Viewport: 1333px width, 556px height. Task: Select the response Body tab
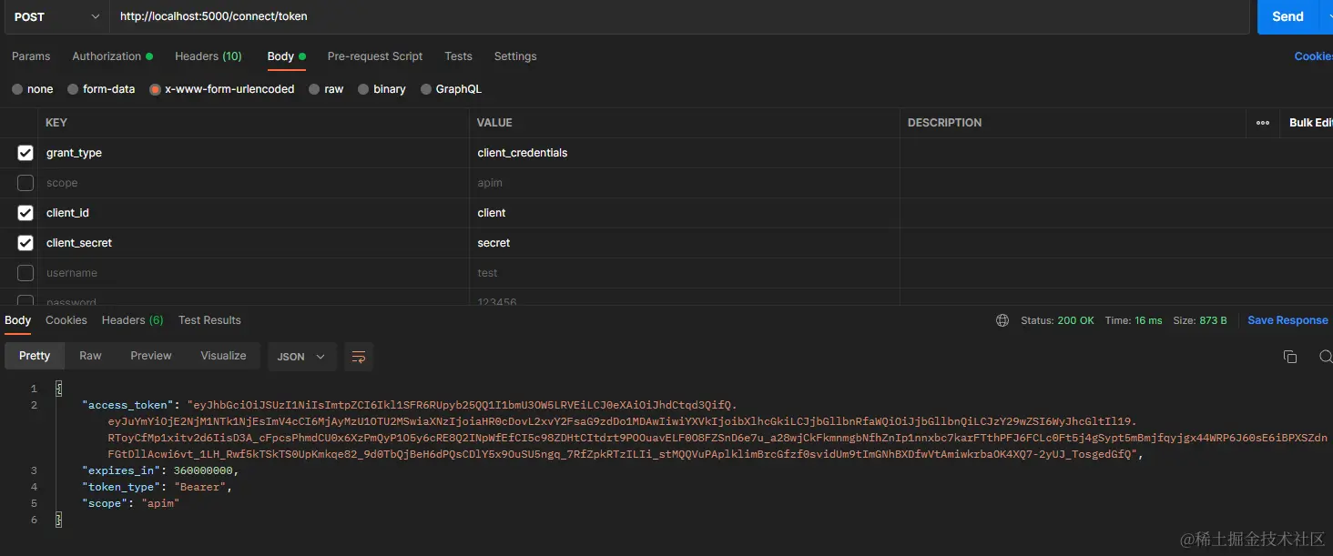click(18, 320)
